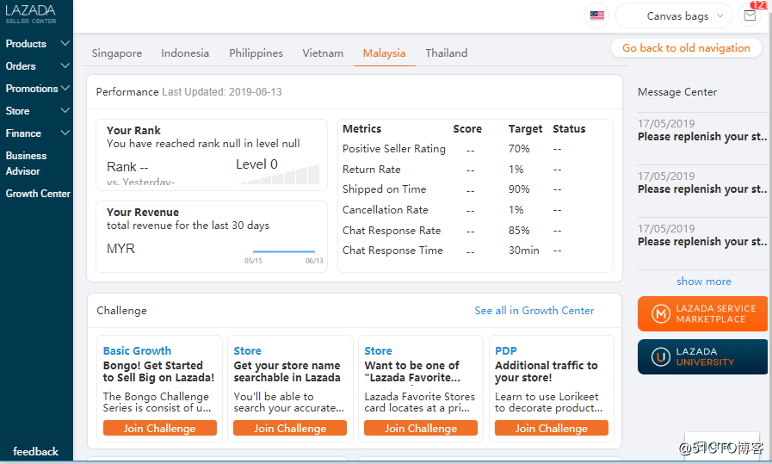Switch to the Singapore tab
This screenshot has height=464, width=772.
[x=117, y=53]
